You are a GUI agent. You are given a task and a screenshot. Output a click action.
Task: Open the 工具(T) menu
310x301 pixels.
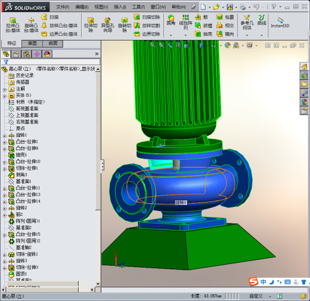(x=138, y=7)
